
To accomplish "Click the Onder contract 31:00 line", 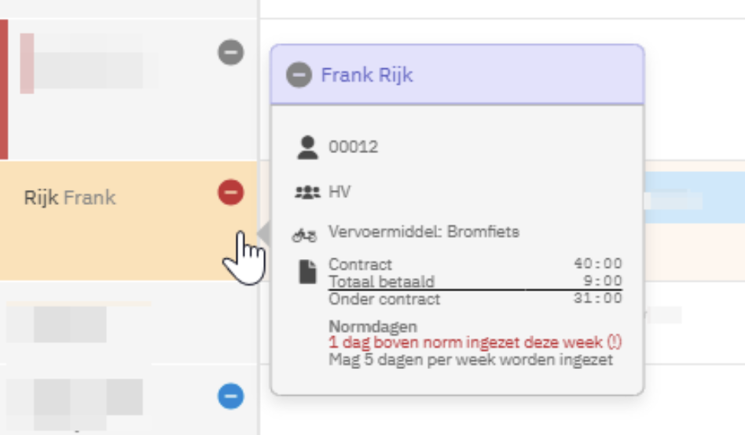I will [475, 299].
